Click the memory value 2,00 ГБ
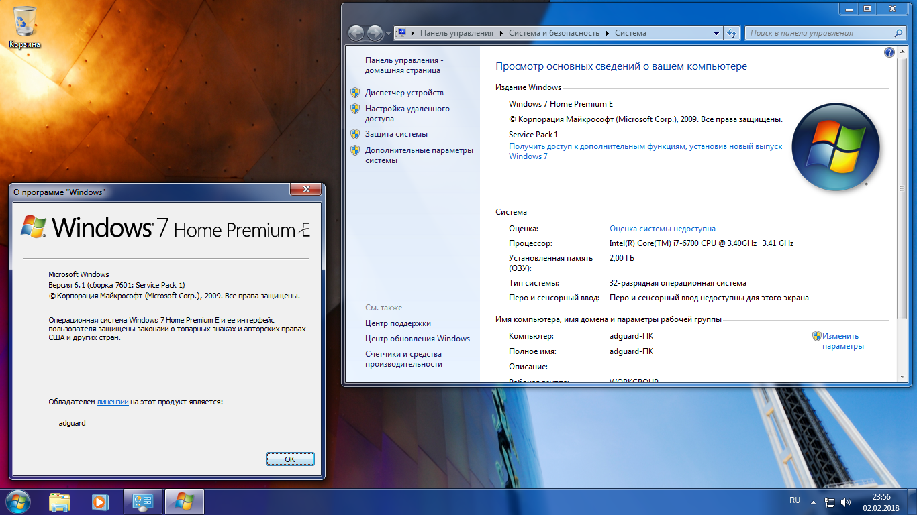Image resolution: width=917 pixels, height=515 pixels. pos(622,258)
